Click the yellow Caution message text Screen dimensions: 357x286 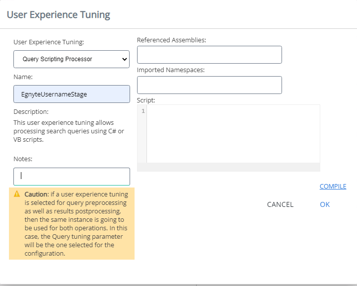pyautogui.click(x=76, y=224)
